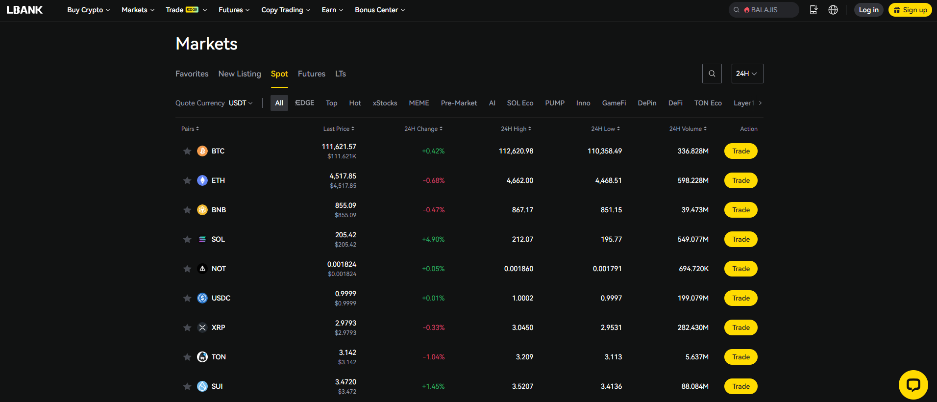Select the xStocks category filter
The width and height of the screenshot is (937, 402).
[385, 103]
